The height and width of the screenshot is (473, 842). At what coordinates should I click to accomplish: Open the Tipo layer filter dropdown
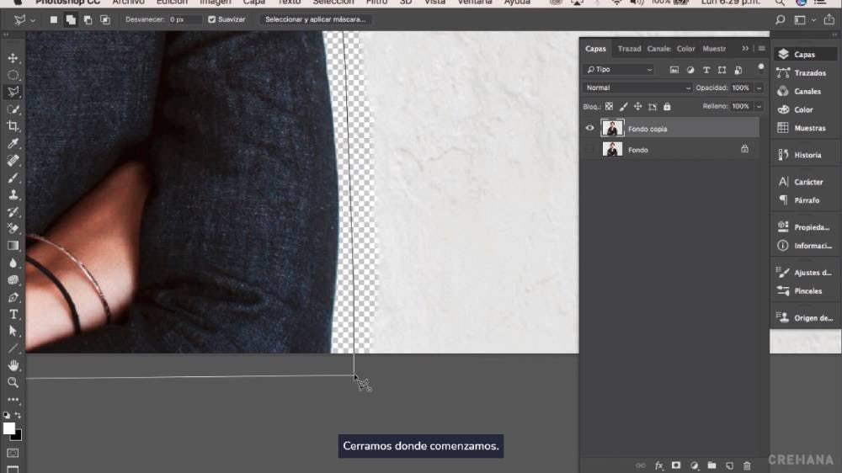619,70
